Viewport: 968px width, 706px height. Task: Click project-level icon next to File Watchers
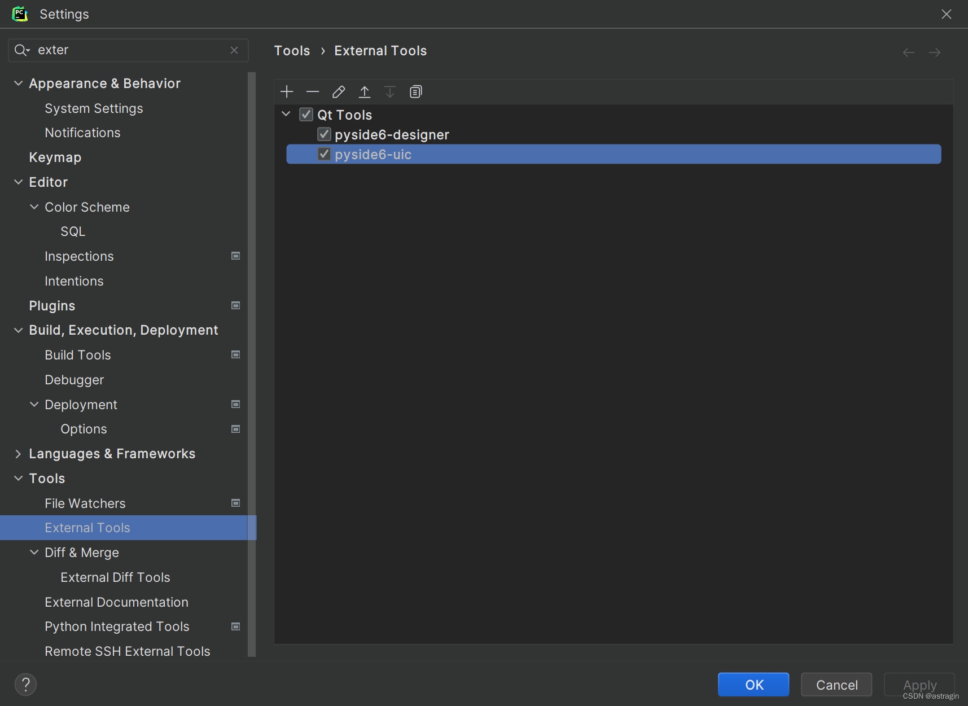tap(236, 503)
